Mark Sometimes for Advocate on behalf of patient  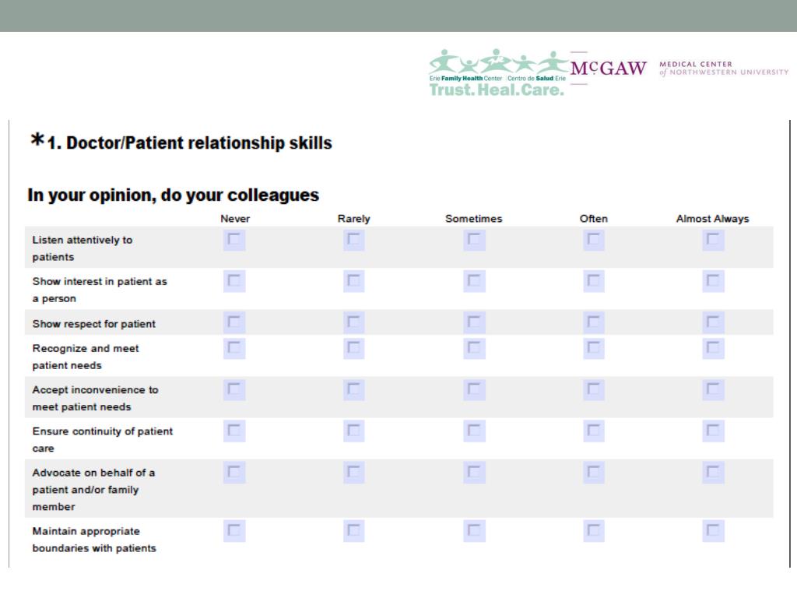(x=474, y=473)
